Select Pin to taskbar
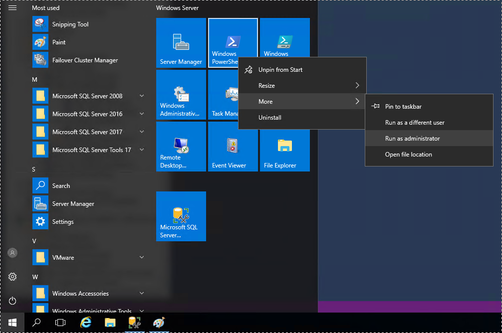Image resolution: width=502 pixels, height=333 pixels. (x=429, y=107)
